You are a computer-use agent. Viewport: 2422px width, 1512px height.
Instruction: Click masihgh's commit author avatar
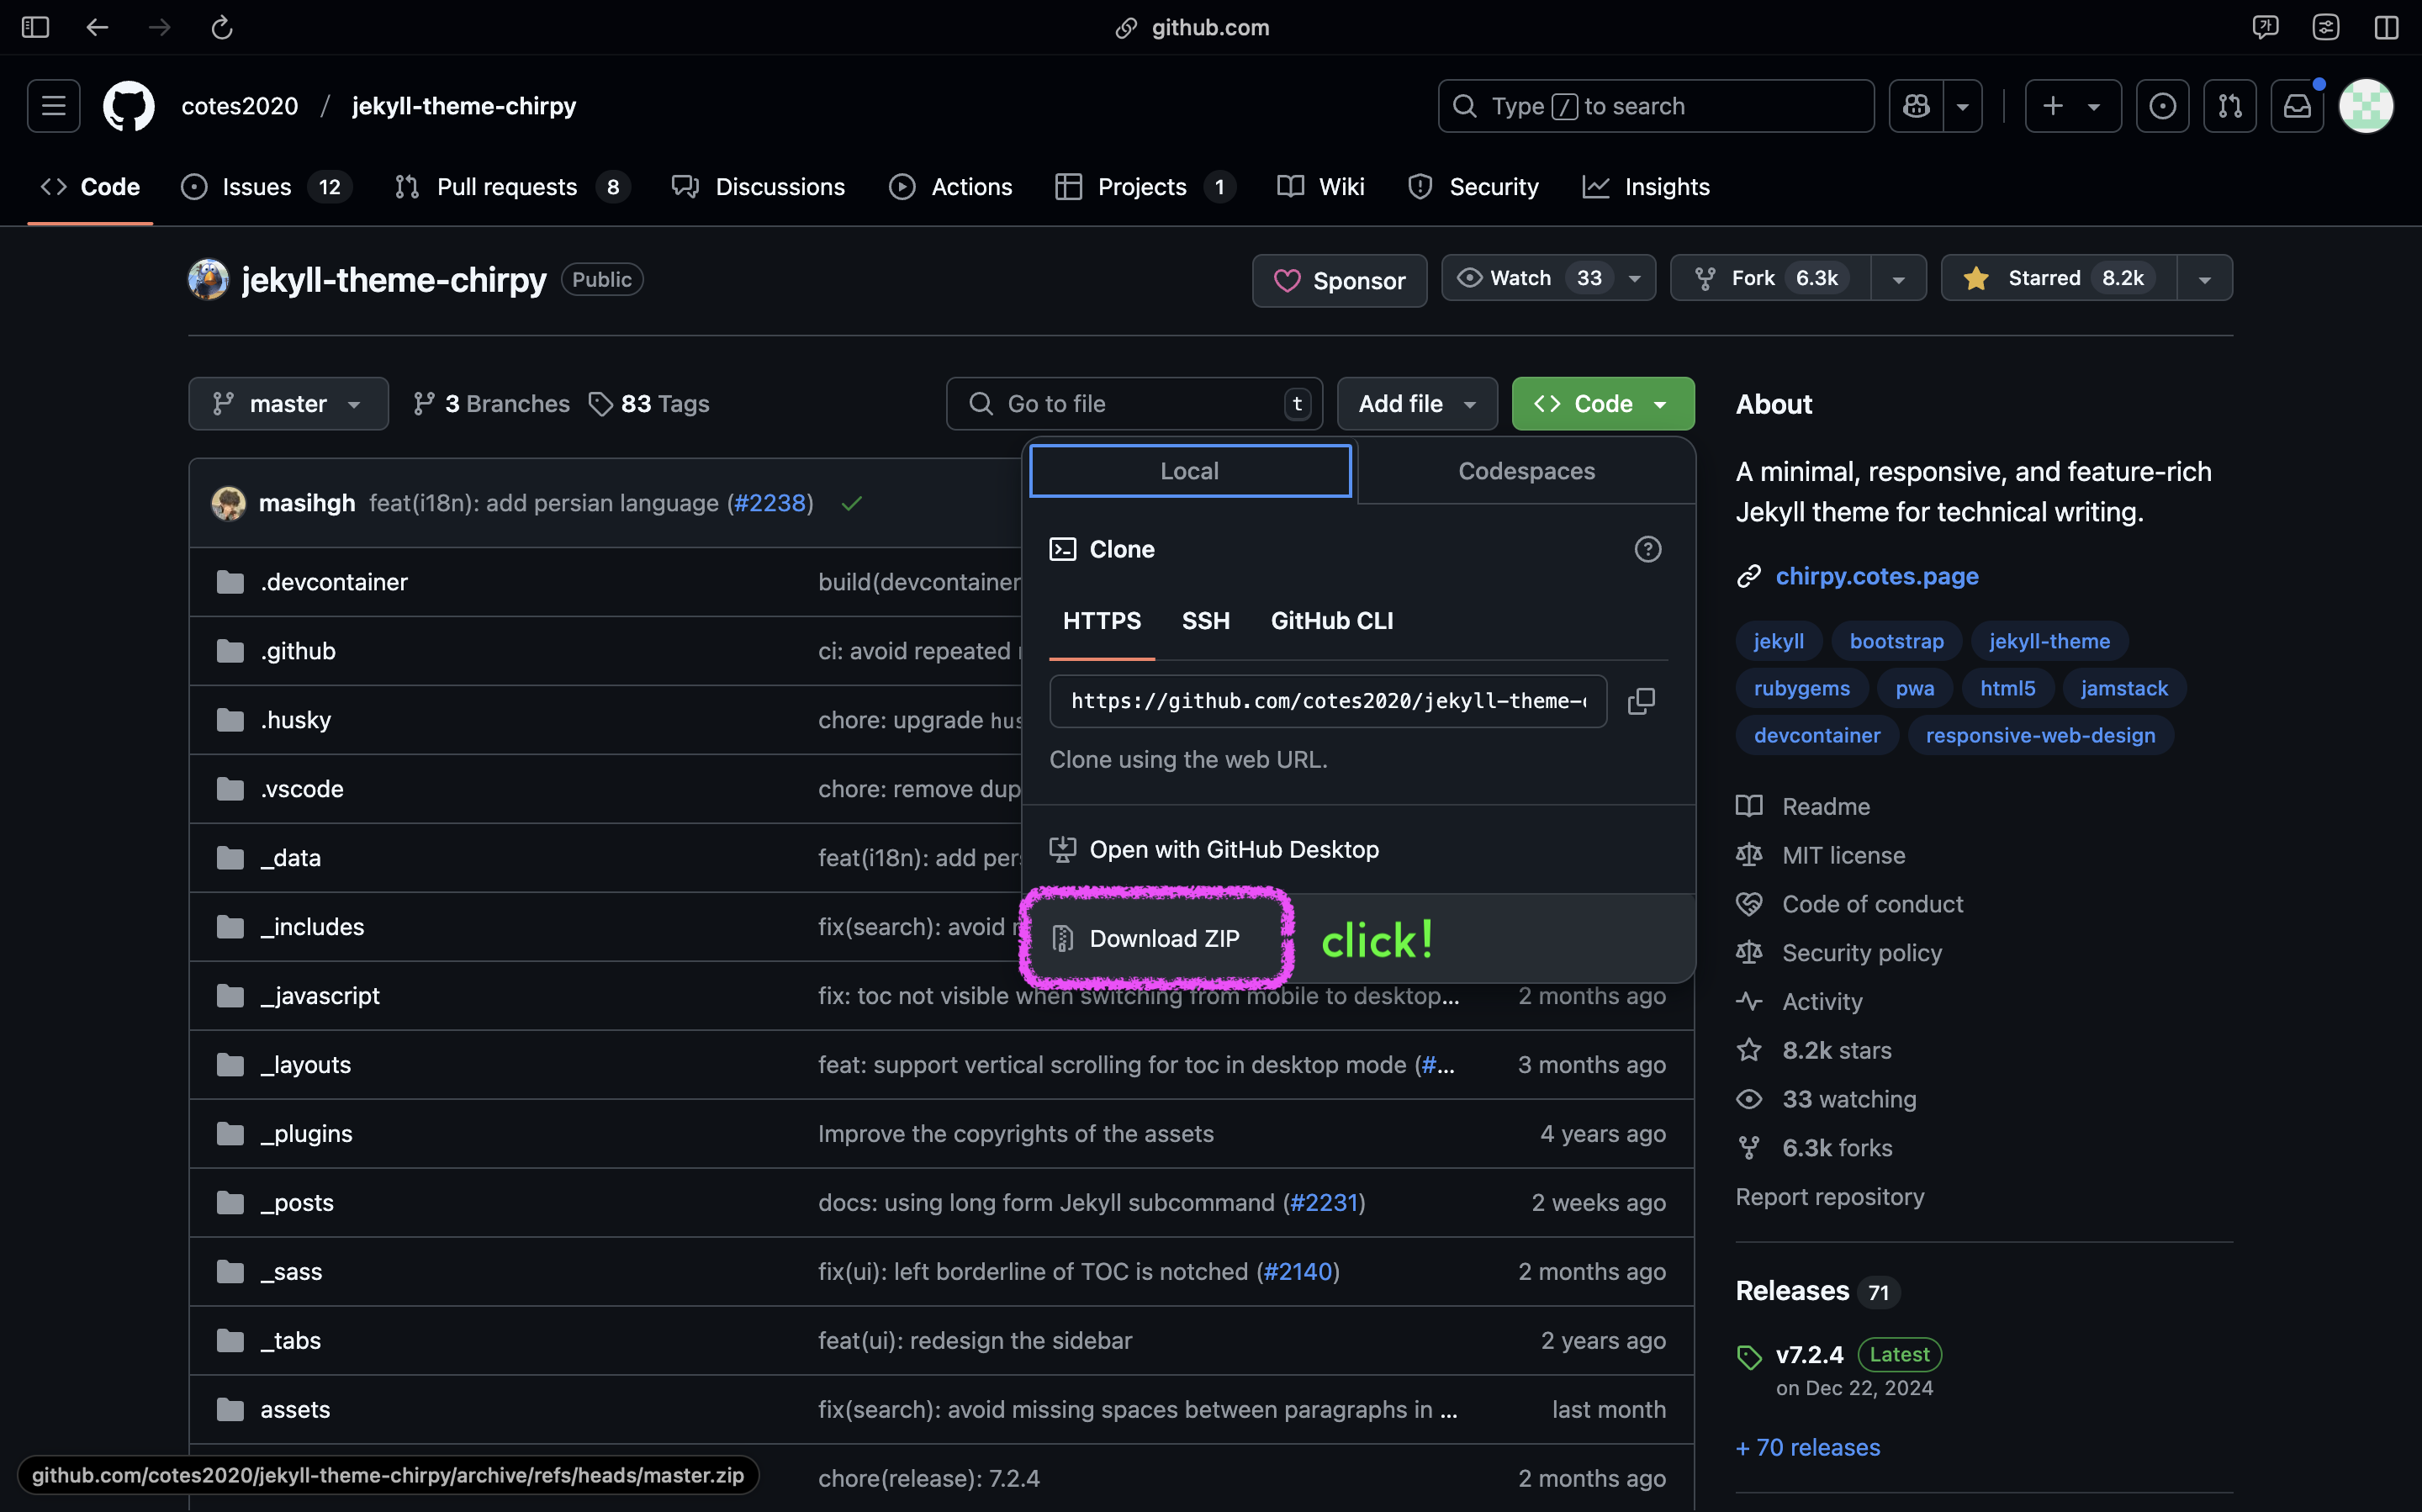(228, 503)
